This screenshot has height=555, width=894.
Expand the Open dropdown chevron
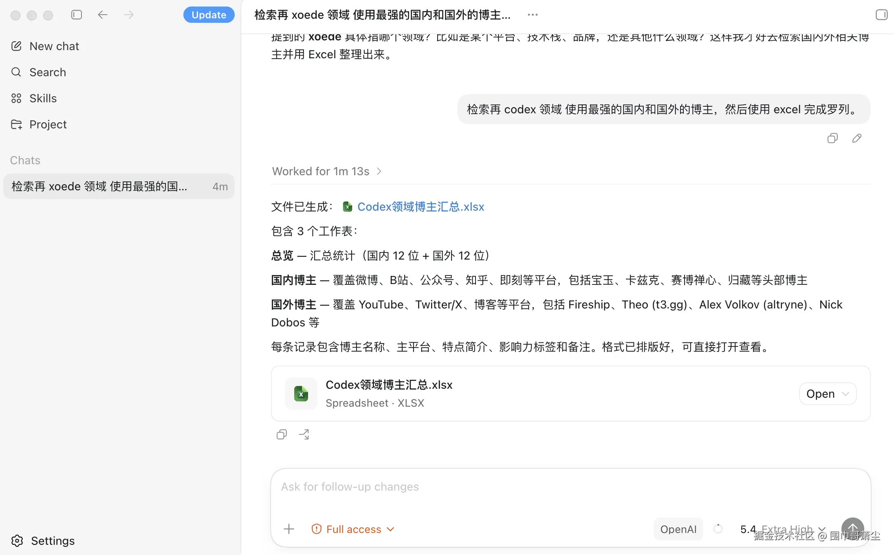coord(846,394)
